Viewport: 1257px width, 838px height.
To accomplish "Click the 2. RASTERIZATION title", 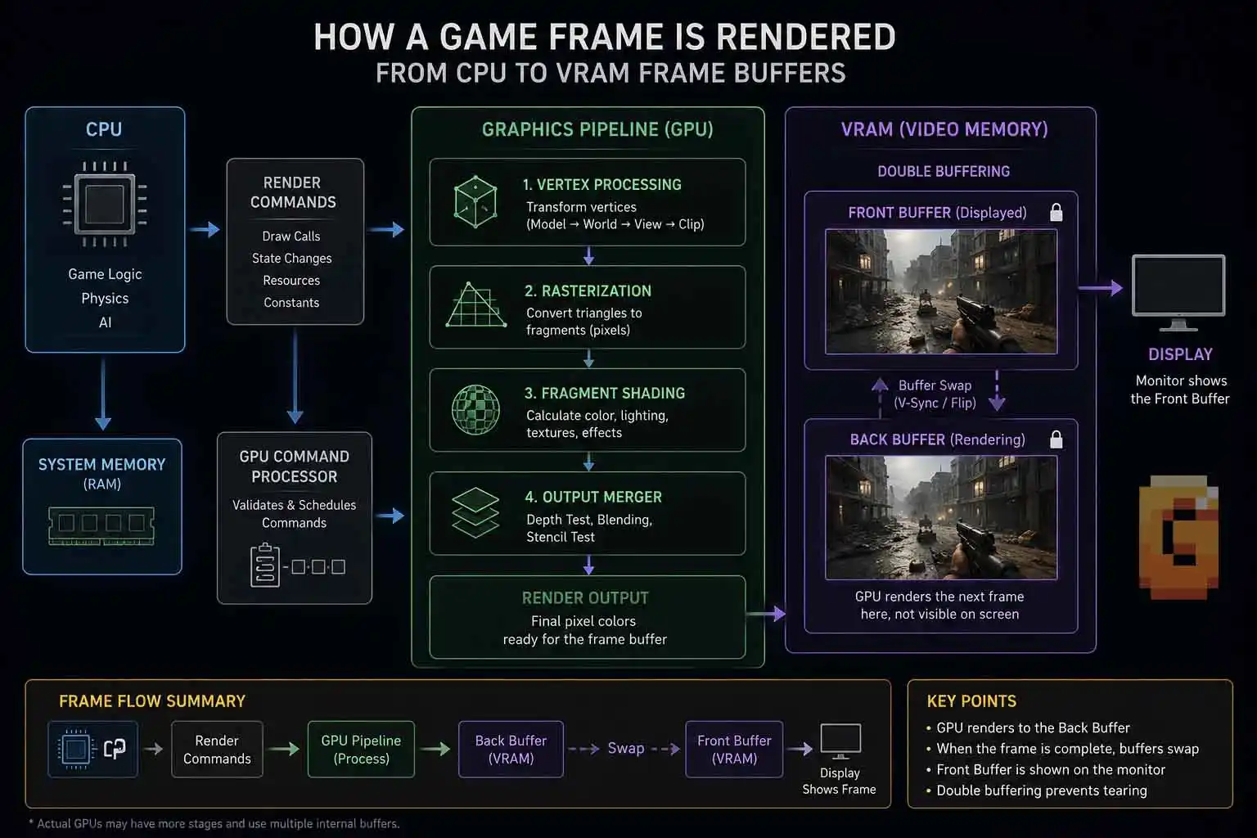I will 588,291.
